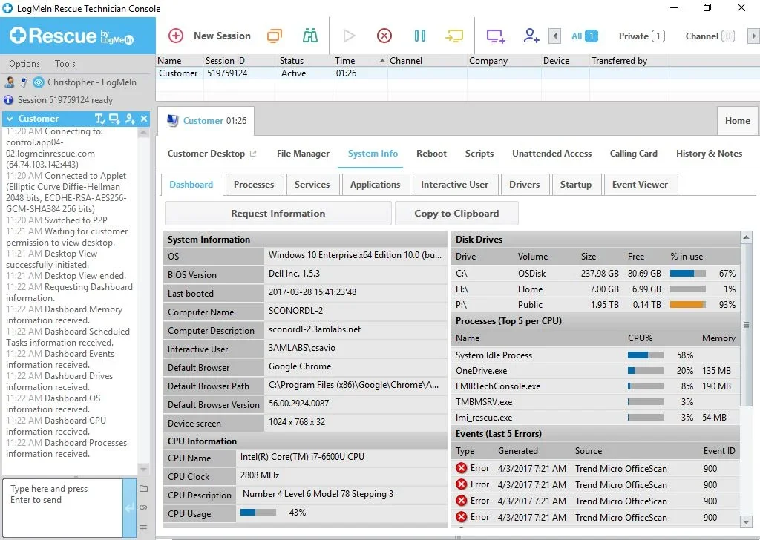This screenshot has width=760, height=540.
Task: Toggle the Private sessions filter
Action: (641, 36)
